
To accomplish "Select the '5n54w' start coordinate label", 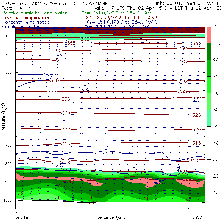I will pyautogui.click(x=22, y=217).
